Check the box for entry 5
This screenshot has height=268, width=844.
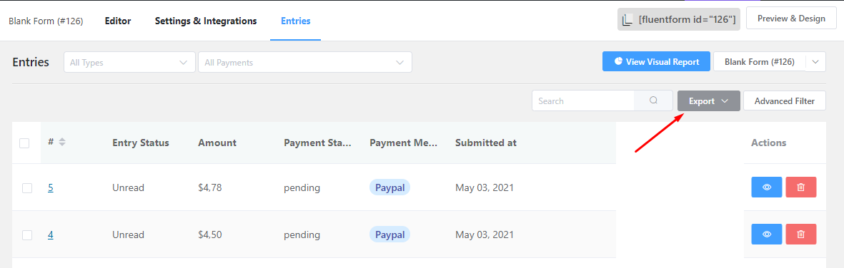pyautogui.click(x=27, y=188)
